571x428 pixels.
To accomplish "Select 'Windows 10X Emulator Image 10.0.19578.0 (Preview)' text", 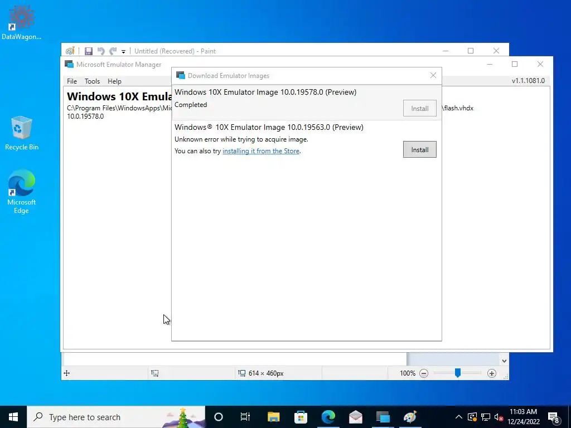I will coord(265,92).
